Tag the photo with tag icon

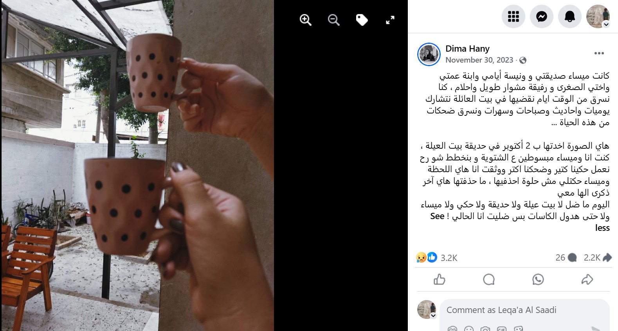click(362, 20)
